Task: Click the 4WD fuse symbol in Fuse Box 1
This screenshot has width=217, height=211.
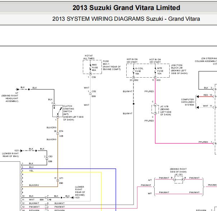Action: 90,68
